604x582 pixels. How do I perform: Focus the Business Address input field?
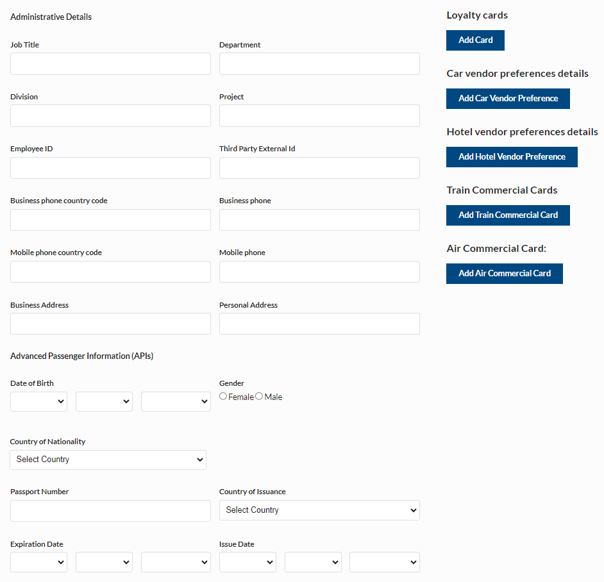(110, 324)
